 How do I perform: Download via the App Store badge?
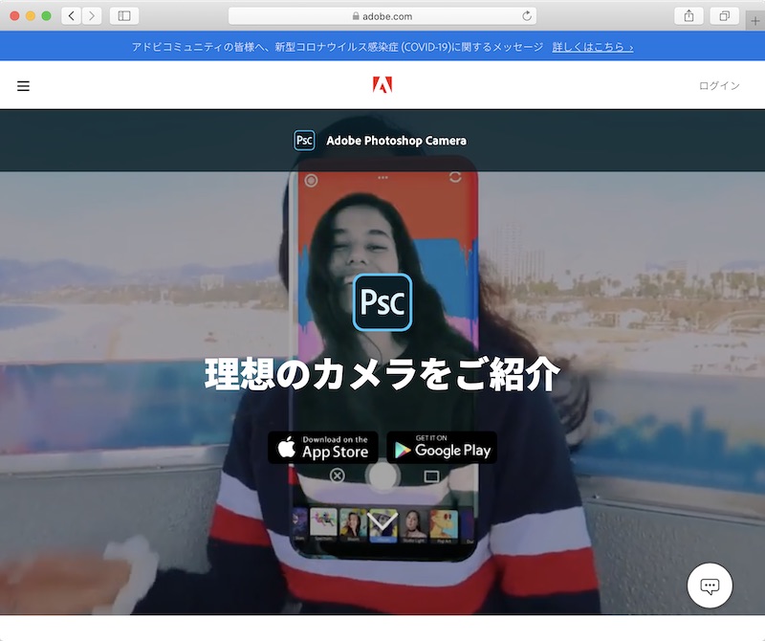[x=322, y=445]
